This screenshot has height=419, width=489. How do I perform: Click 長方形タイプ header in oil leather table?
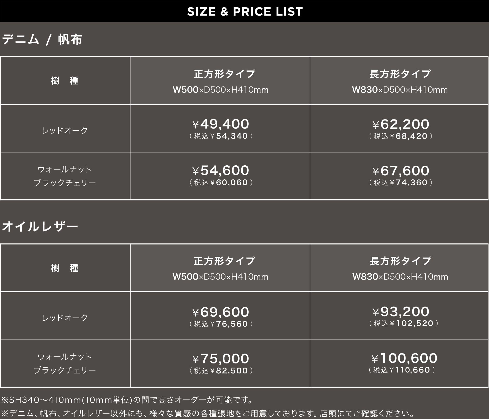point(400,261)
